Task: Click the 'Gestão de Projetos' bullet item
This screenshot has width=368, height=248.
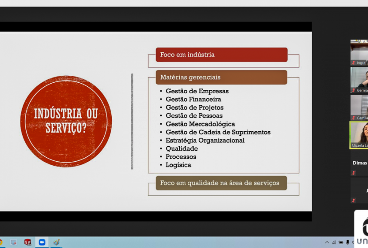Action: pos(194,107)
